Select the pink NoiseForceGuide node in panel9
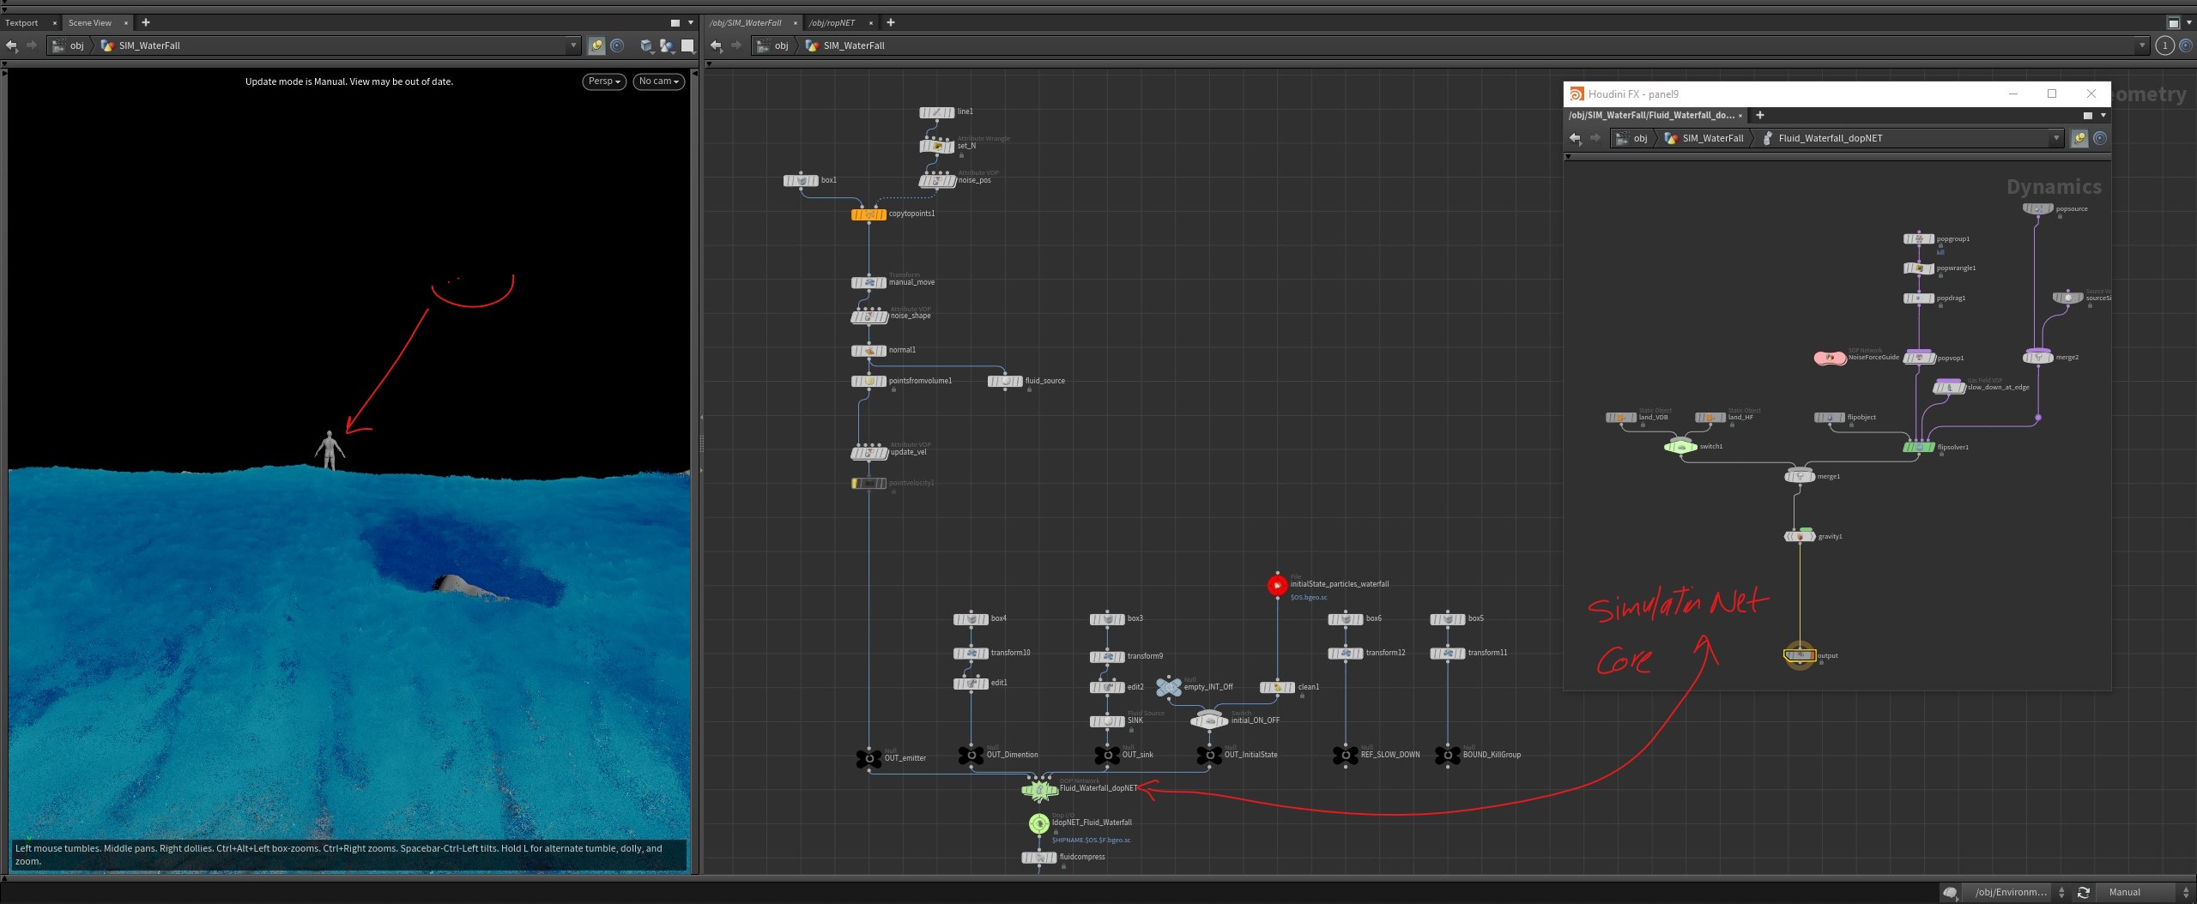 point(1830,359)
